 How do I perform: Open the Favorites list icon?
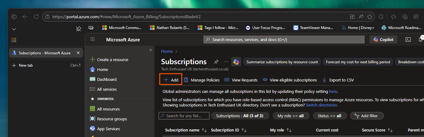(393, 17)
